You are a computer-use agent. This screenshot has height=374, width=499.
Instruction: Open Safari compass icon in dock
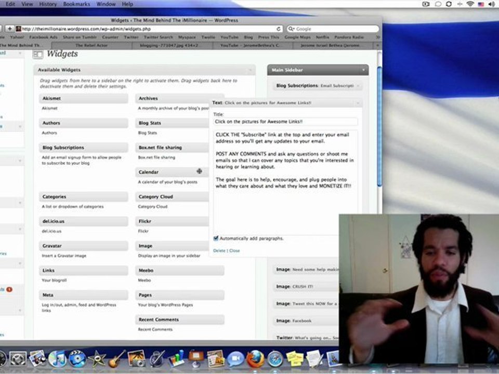[x=275, y=359]
